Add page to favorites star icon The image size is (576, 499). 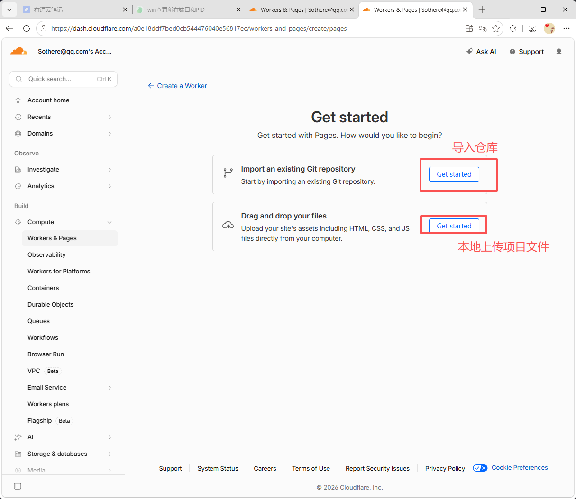(x=496, y=28)
